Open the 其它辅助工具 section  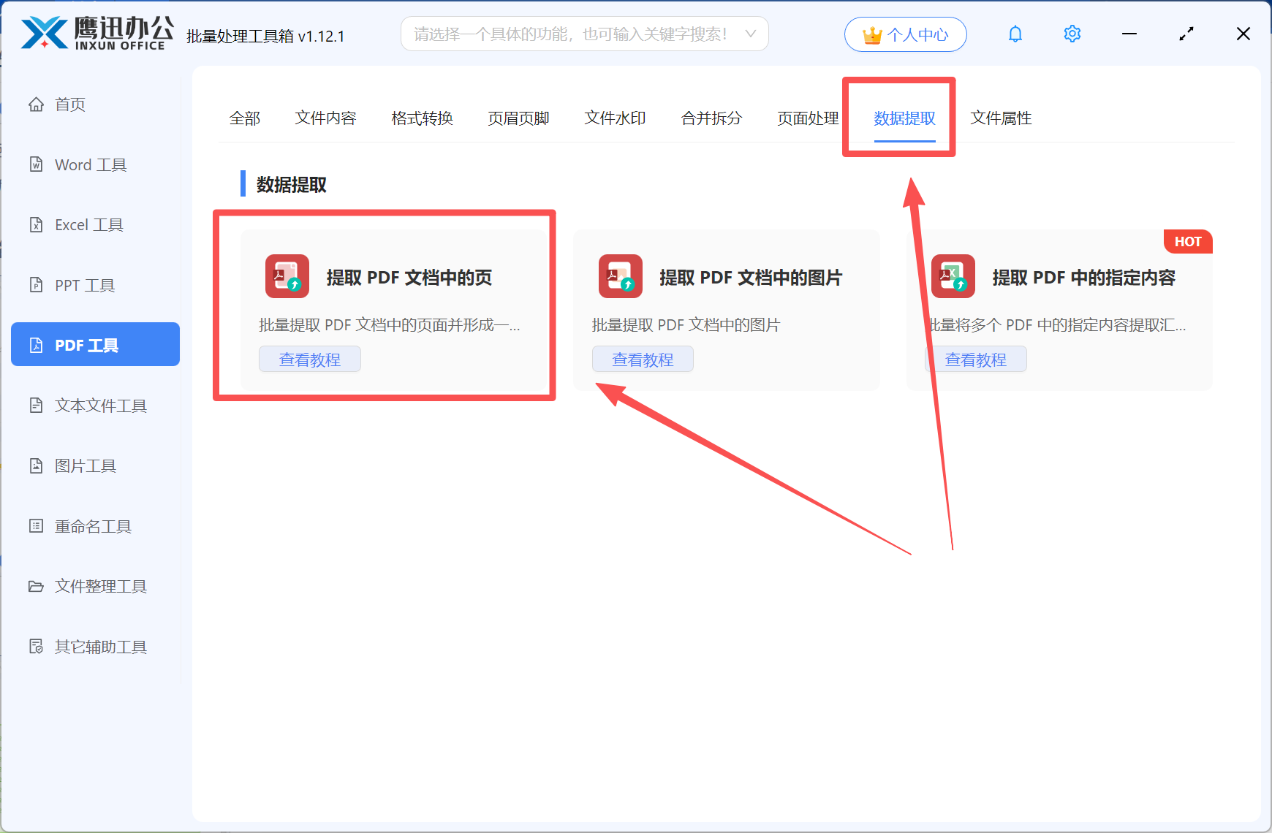[99, 646]
